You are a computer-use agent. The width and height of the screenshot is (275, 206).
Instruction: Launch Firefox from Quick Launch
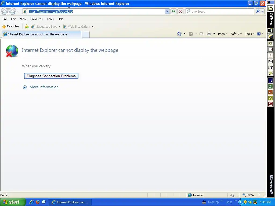pyautogui.click(x=38, y=202)
